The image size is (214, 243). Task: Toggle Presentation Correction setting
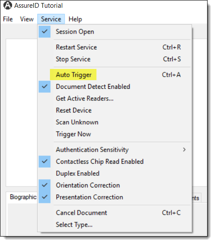pyautogui.click(x=45, y=197)
